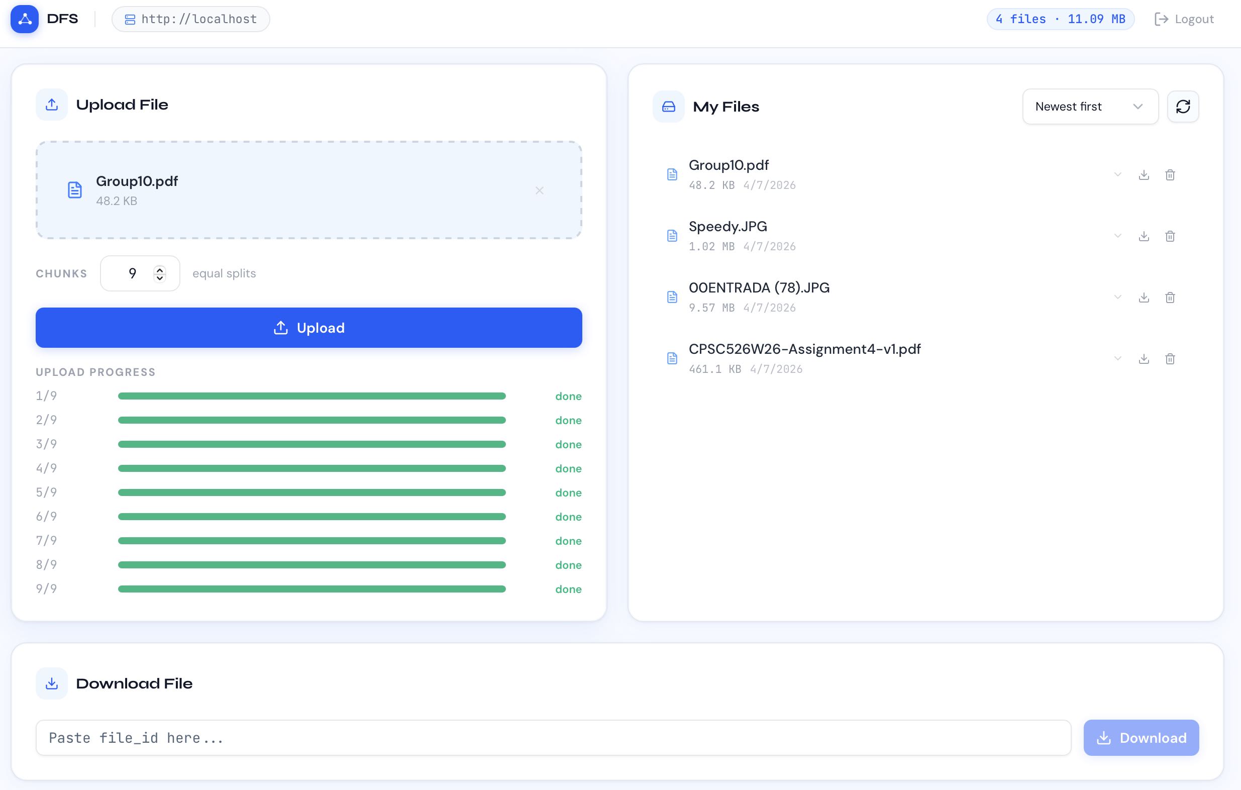Click file icon next to CPSC526W26-Assignment4-v1.pdf

coord(672,359)
